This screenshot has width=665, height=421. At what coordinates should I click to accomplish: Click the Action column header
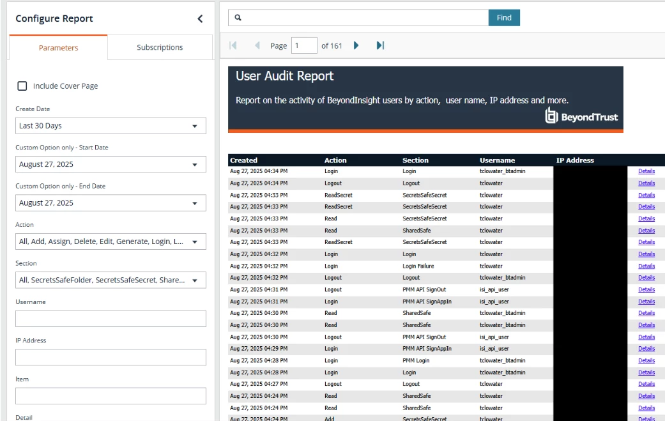335,160
